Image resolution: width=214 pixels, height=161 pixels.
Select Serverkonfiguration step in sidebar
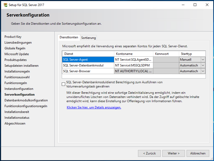[x=20, y=95]
